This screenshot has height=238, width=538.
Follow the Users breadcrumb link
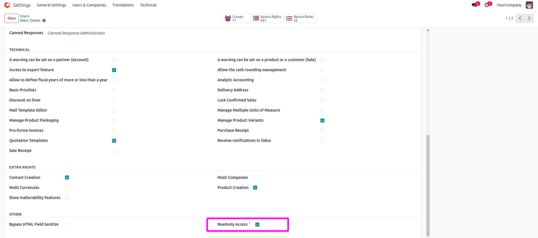(x=25, y=16)
